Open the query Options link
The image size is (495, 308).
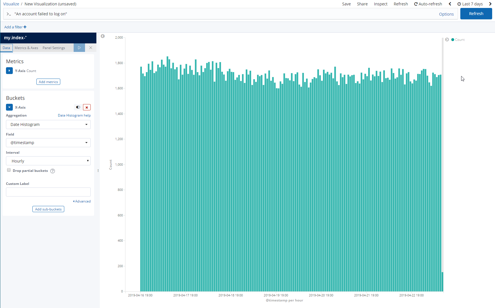click(x=446, y=14)
